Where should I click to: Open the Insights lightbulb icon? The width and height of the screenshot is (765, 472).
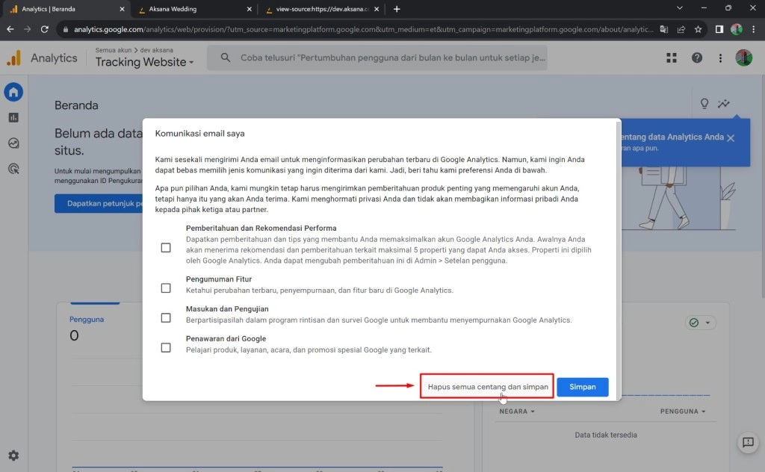(704, 104)
